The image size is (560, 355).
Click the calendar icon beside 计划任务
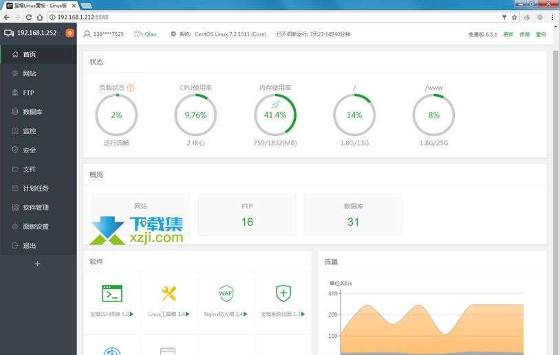coord(15,188)
